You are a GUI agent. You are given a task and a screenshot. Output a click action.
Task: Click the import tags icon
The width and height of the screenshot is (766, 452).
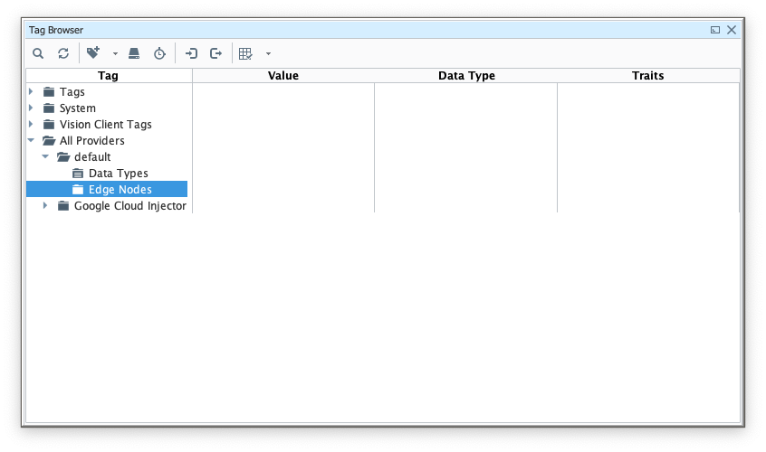(191, 54)
